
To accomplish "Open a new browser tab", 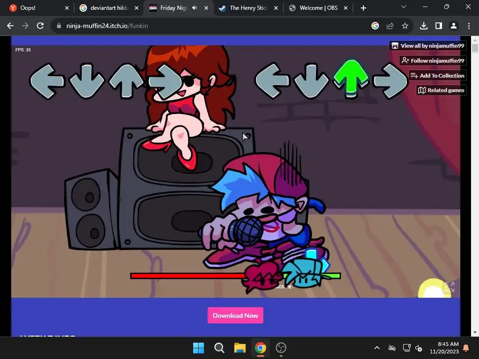I will click(x=363, y=8).
